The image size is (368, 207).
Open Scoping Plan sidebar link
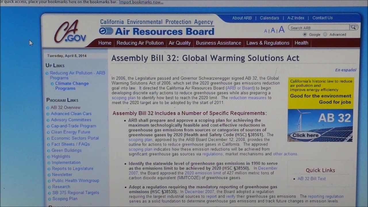[x=65, y=199]
